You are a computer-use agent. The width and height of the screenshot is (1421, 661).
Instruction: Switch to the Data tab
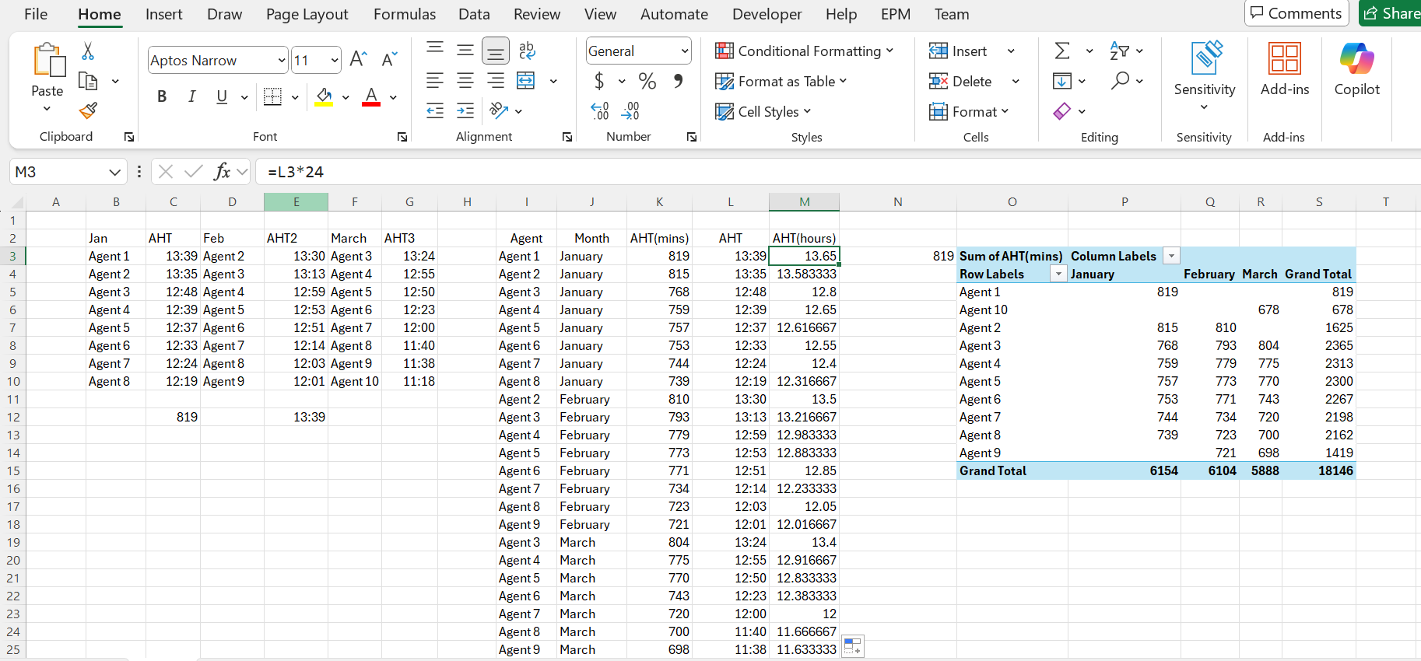[474, 14]
